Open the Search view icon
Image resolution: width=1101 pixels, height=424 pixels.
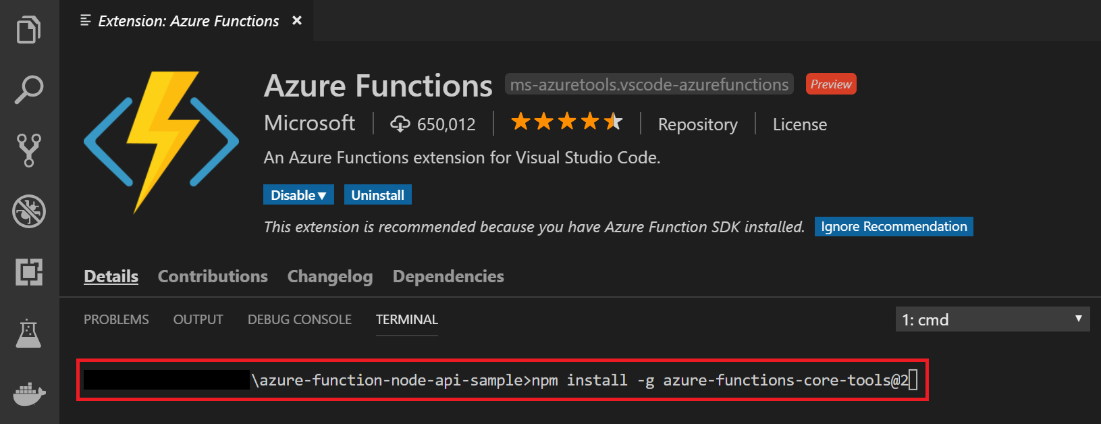click(29, 90)
